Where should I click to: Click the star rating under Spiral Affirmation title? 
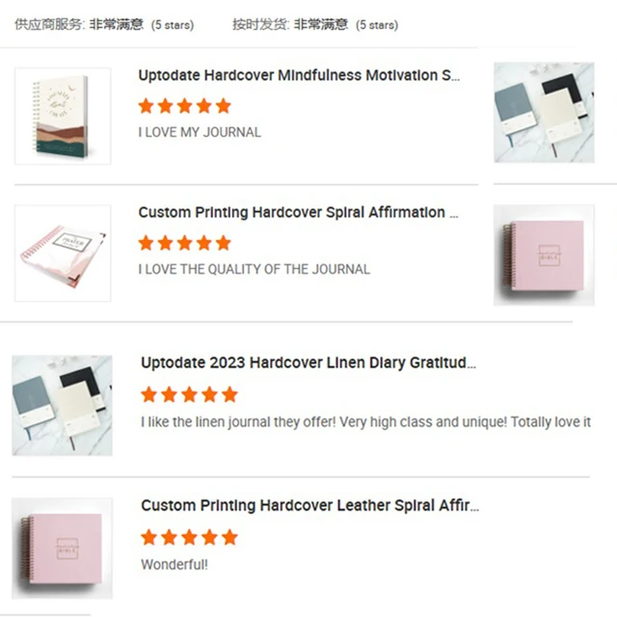point(184,243)
